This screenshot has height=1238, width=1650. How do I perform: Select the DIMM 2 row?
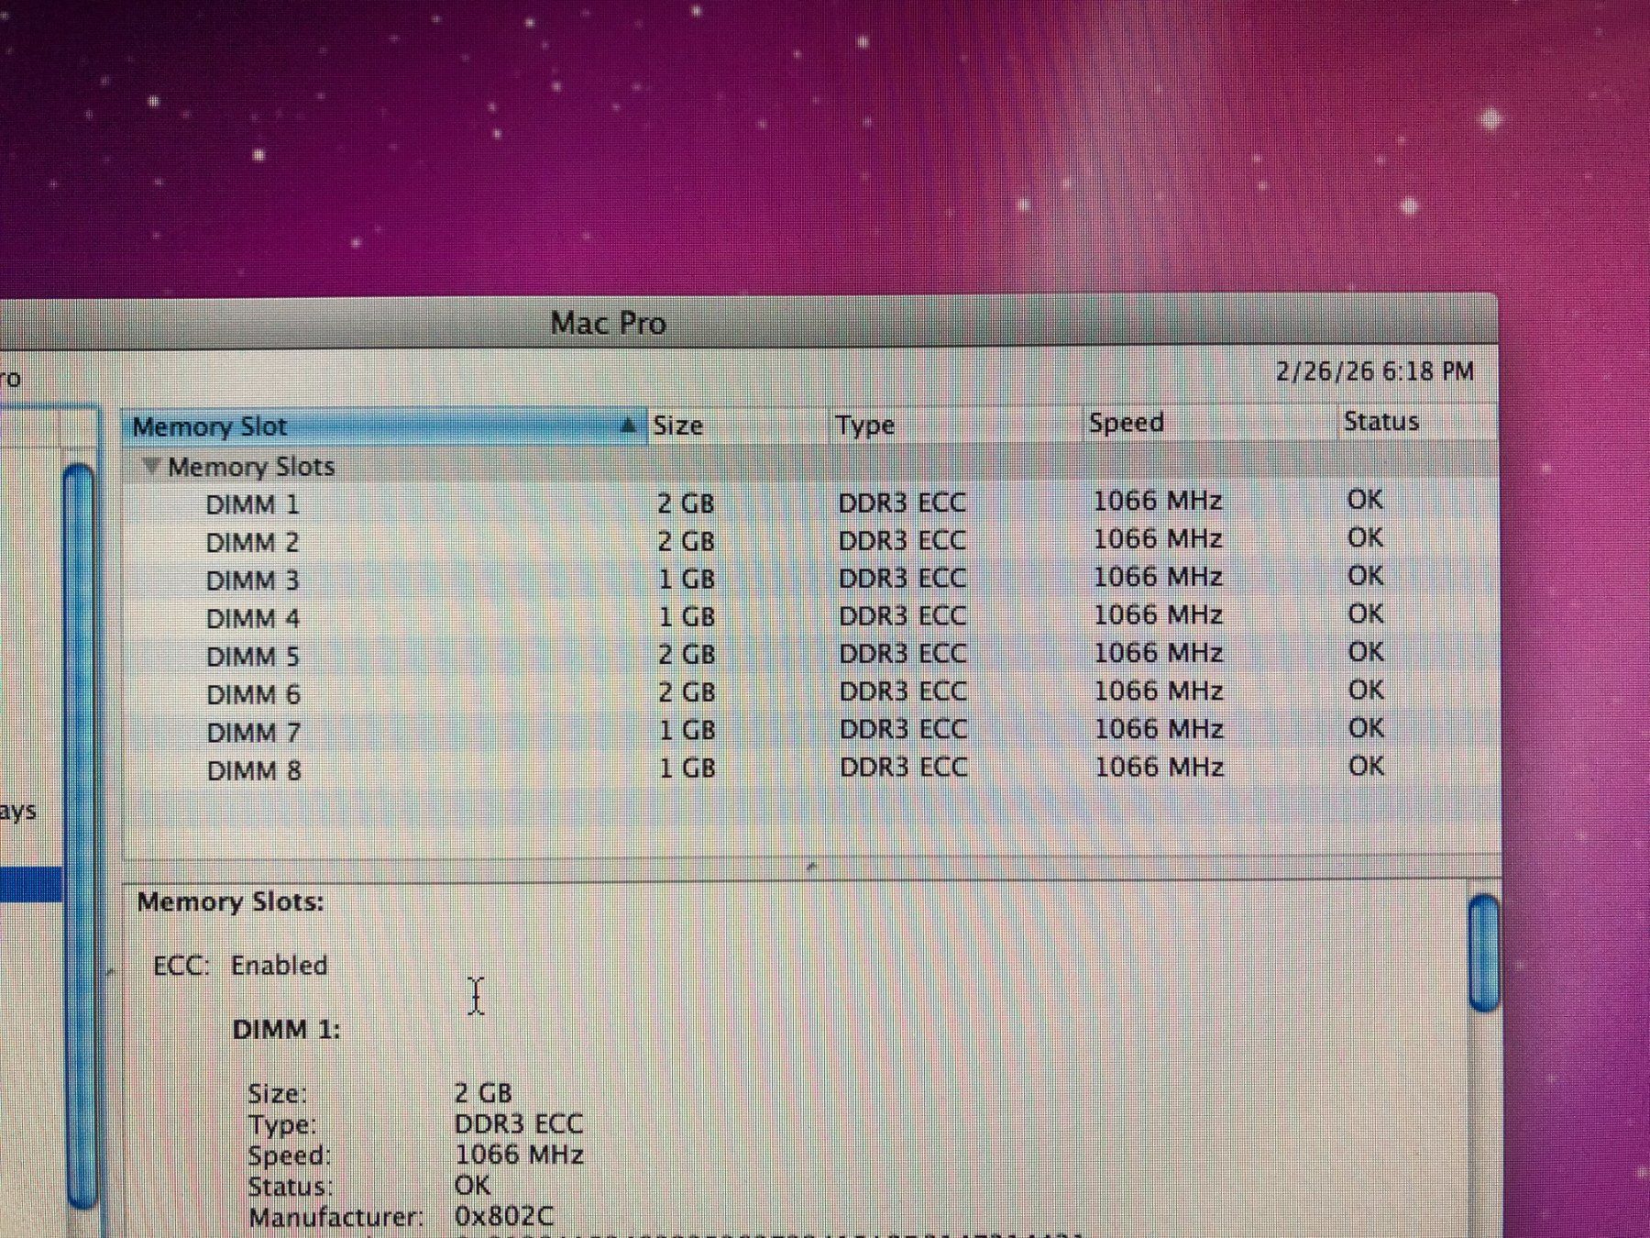point(810,541)
